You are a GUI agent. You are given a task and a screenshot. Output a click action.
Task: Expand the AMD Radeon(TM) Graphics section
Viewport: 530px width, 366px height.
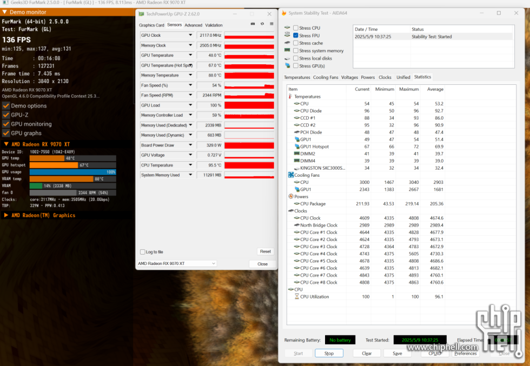6,215
